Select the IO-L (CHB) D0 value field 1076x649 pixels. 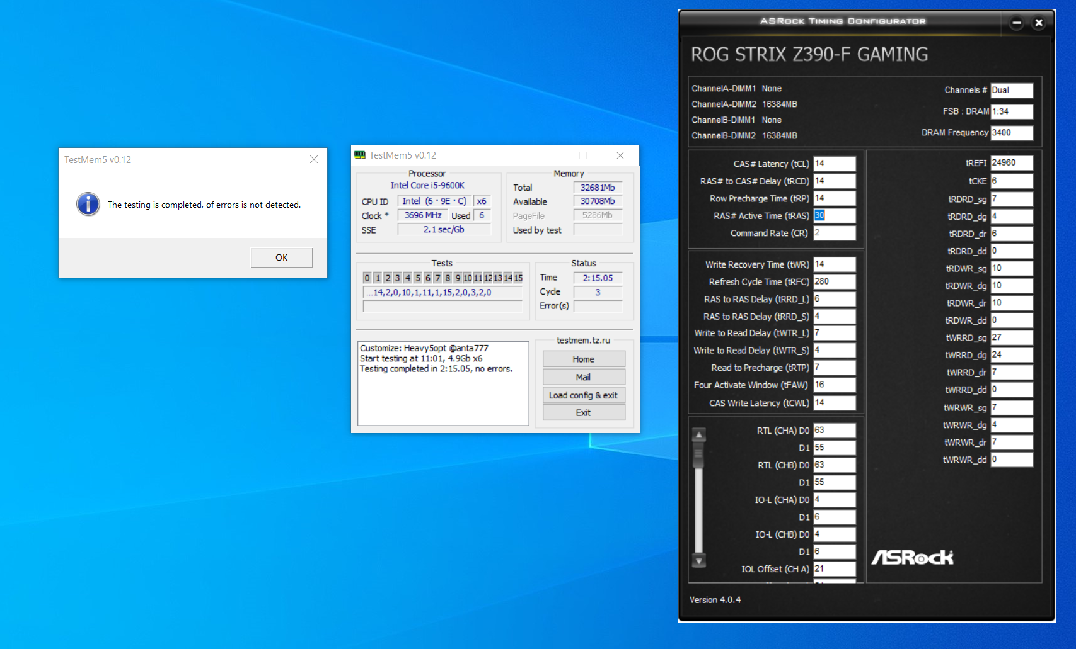pyautogui.click(x=835, y=534)
